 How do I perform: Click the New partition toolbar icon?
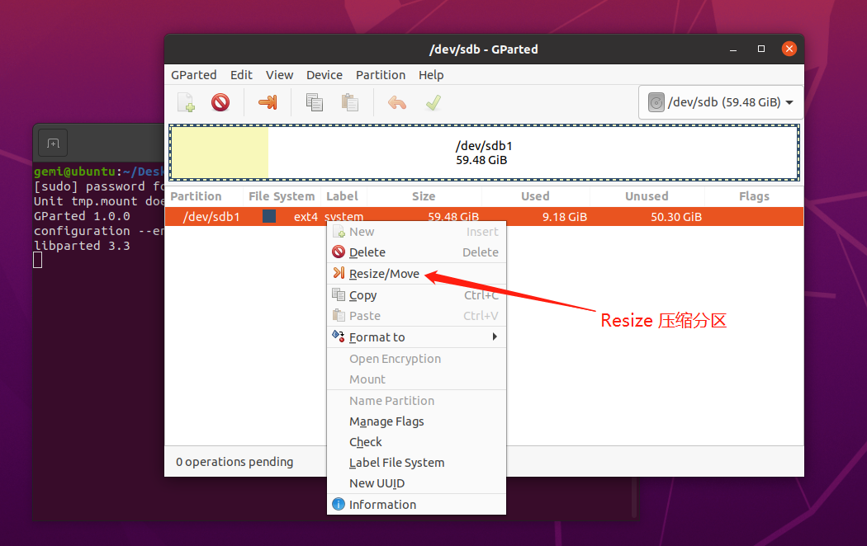coord(187,103)
